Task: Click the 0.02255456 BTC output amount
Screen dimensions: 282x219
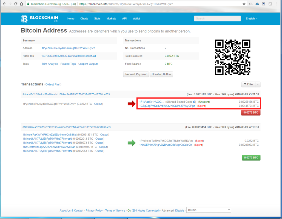Action: point(249,102)
